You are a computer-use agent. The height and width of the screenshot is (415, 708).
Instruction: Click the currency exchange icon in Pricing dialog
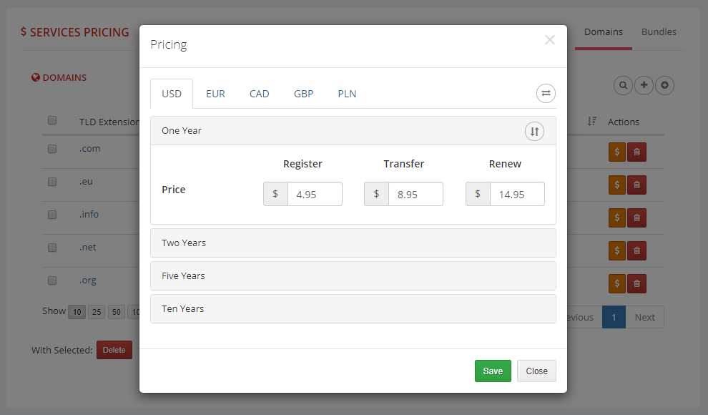pyautogui.click(x=546, y=93)
